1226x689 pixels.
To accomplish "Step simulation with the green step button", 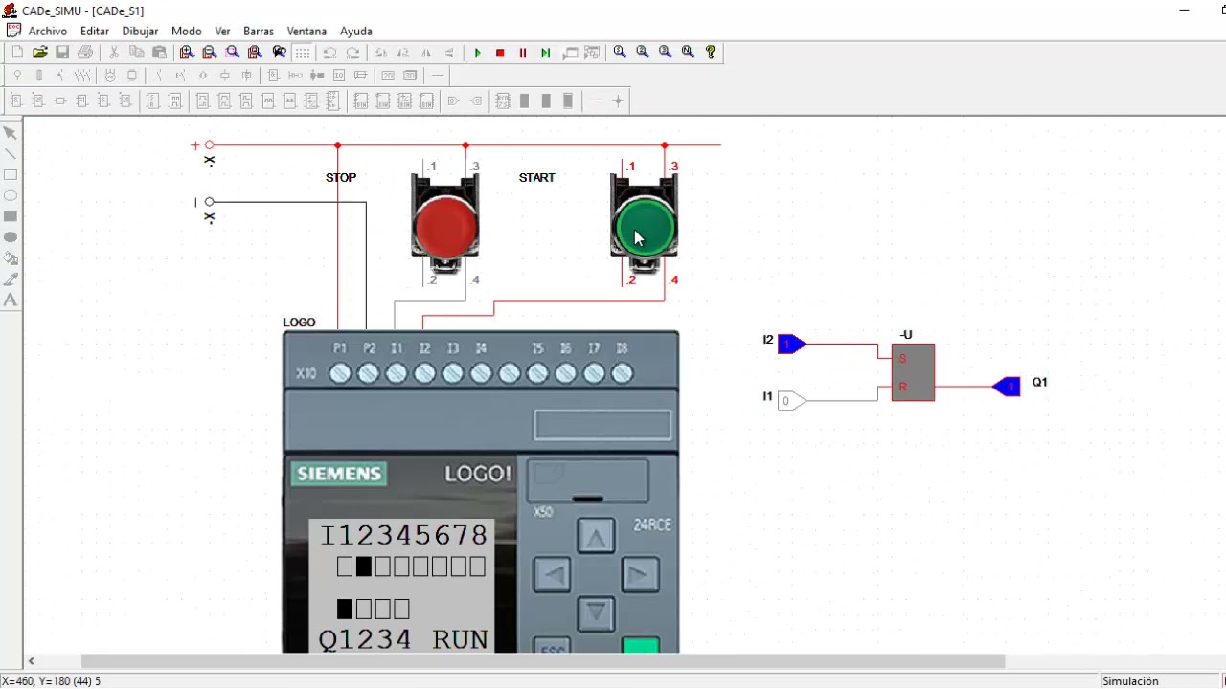I will [546, 53].
